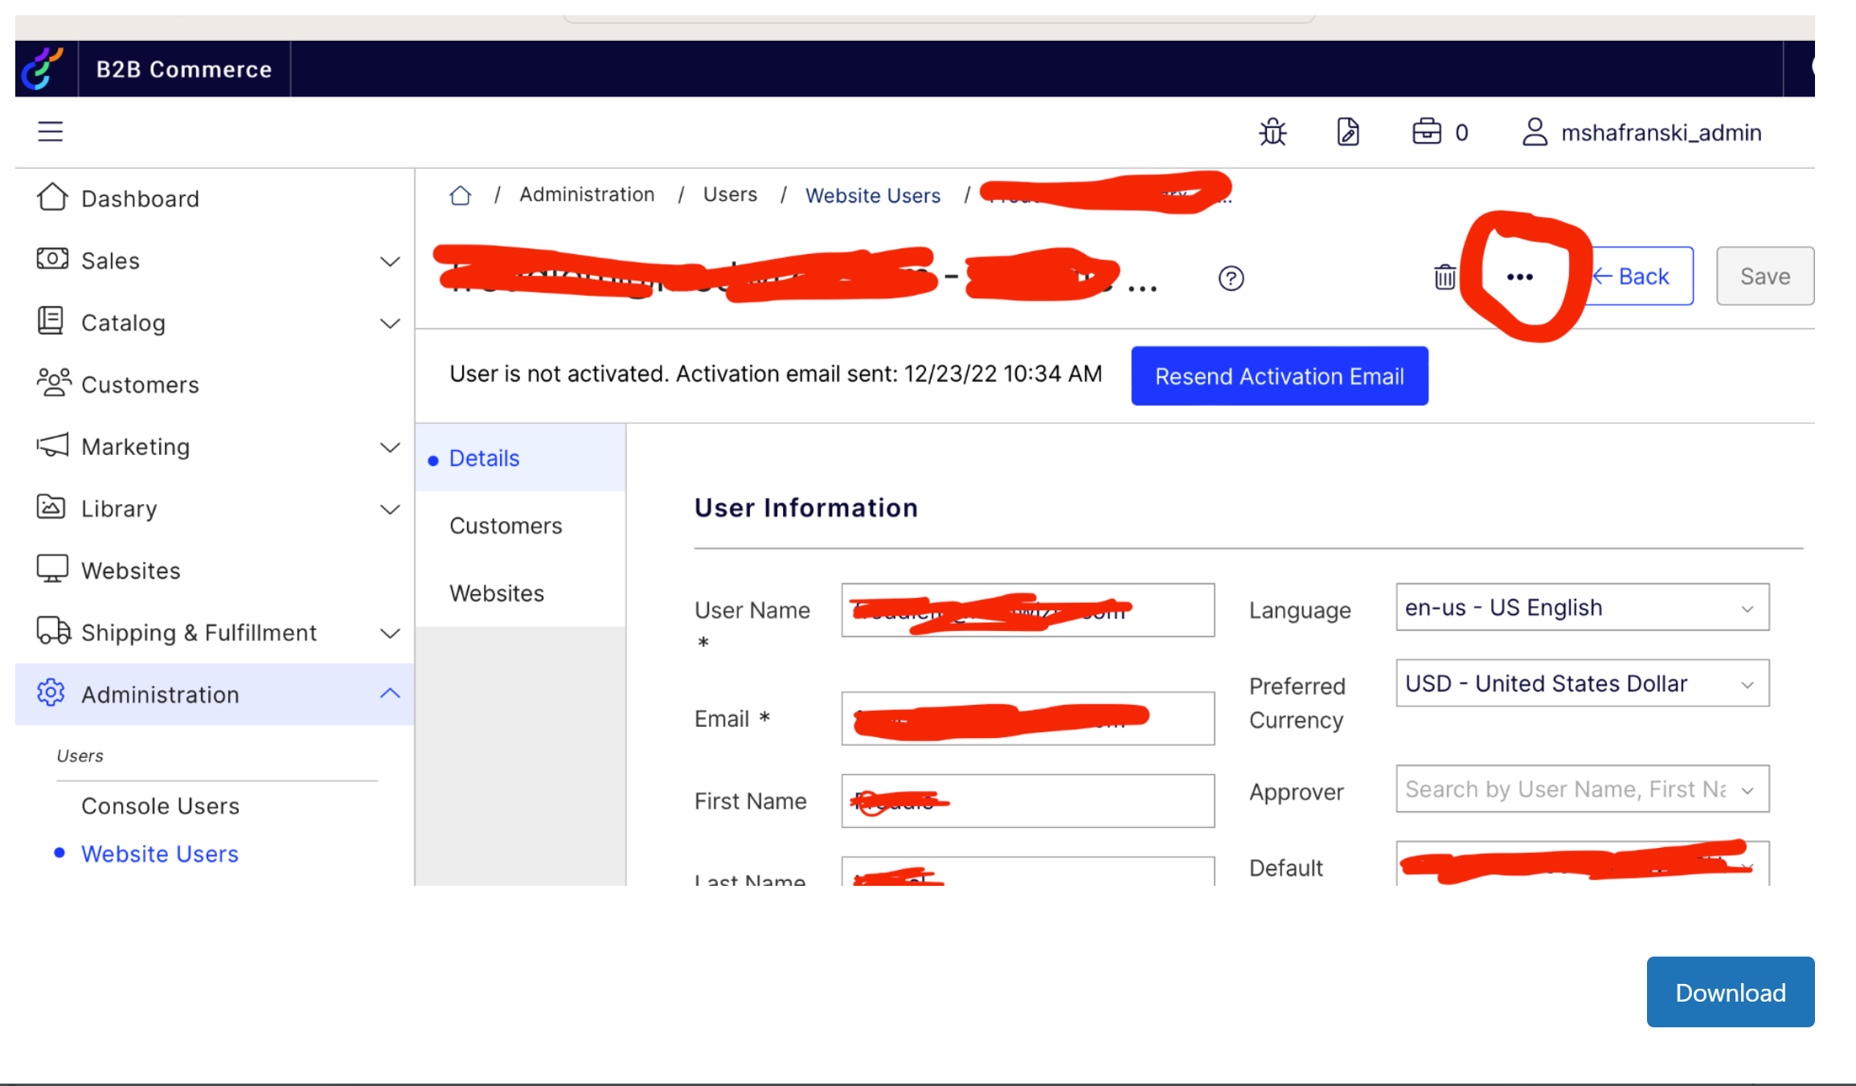Open the Preferred Currency dropdown
1856x1086 pixels.
1583,683
